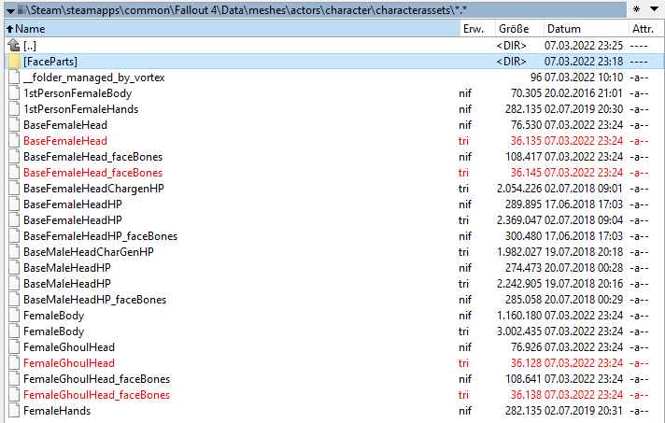The image size is (665, 423).
Task: Click file name BaseFemaleHeadHP_faceBones
Action: click(x=100, y=236)
